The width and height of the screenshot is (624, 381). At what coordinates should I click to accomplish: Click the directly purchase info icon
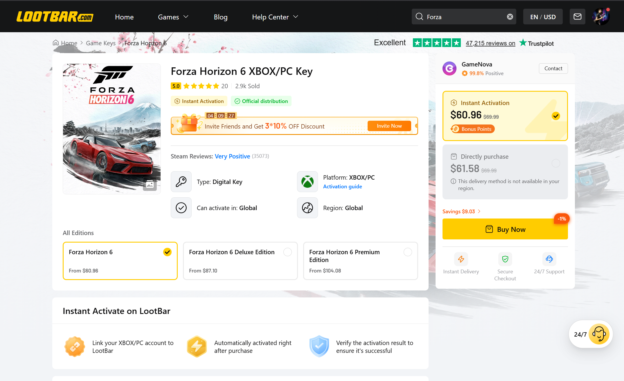(453, 181)
